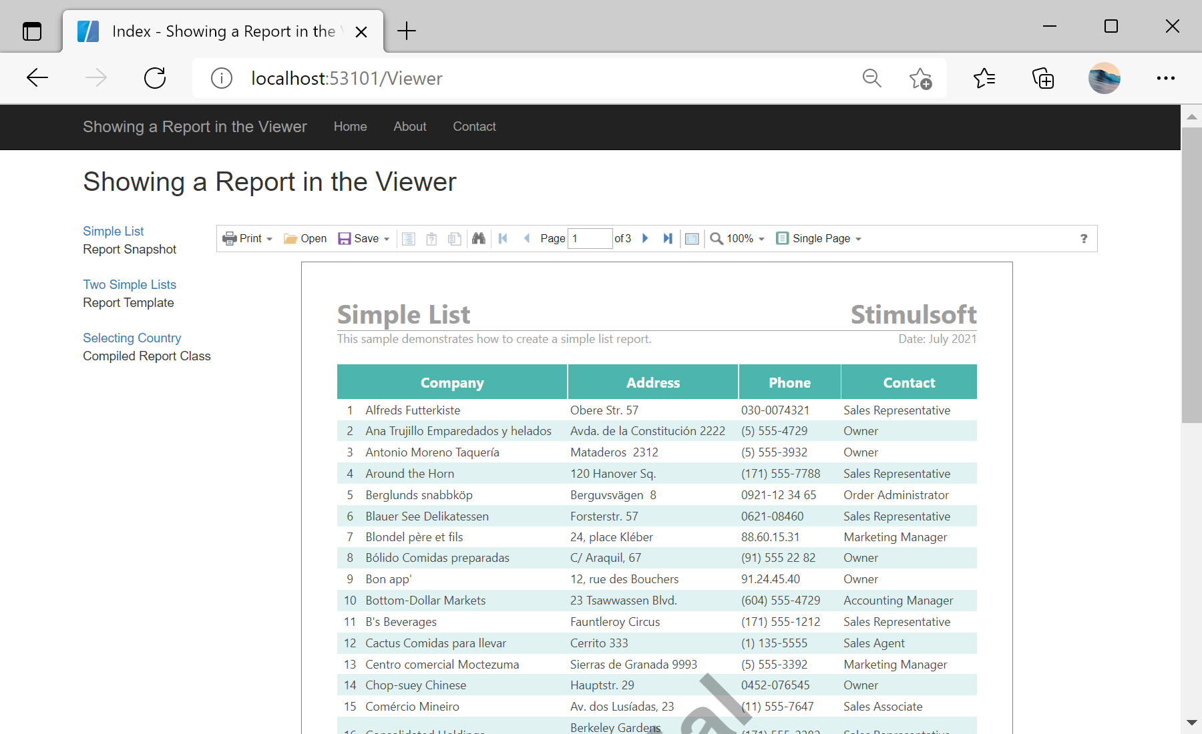Click the Sales Agent contact cell
This screenshot has width=1202, height=734.
tap(874, 643)
